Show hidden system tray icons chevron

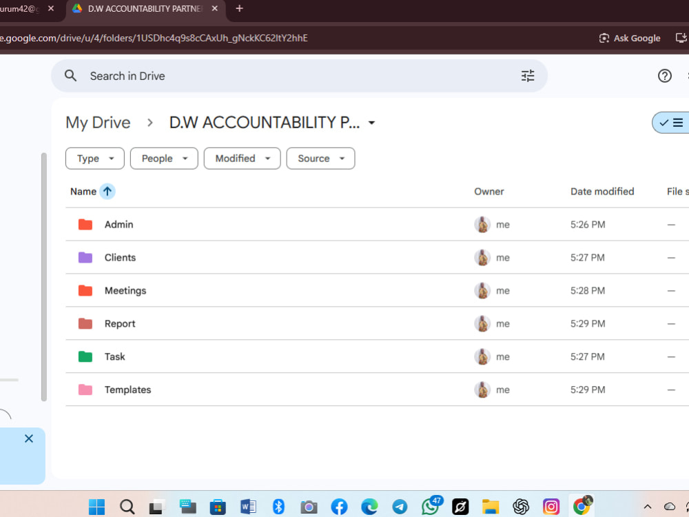coord(647,507)
